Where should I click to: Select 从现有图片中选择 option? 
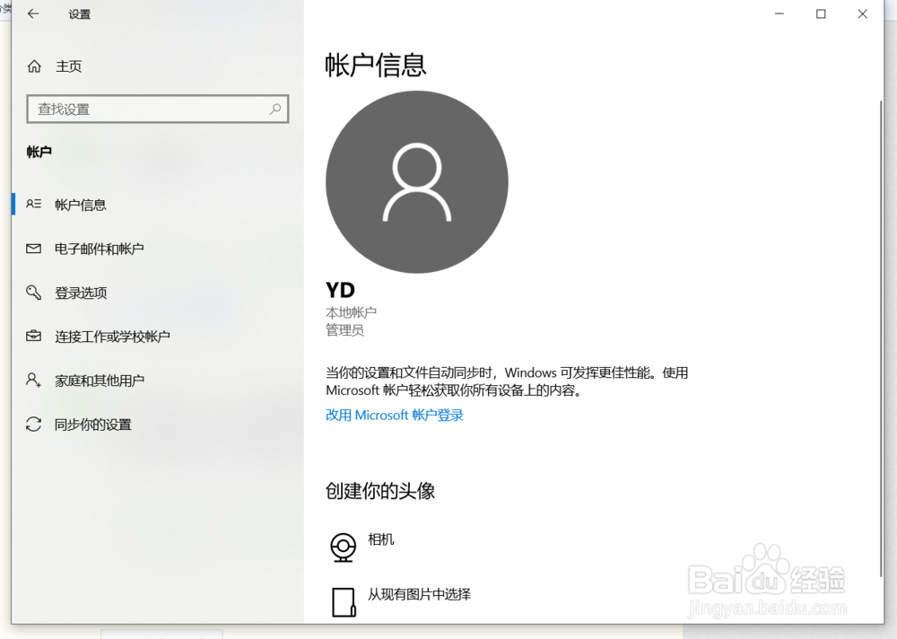pos(419,594)
